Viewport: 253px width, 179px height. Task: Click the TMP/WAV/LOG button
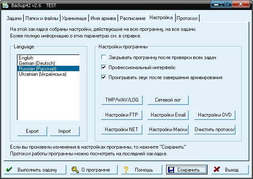[x=122, y=100]
